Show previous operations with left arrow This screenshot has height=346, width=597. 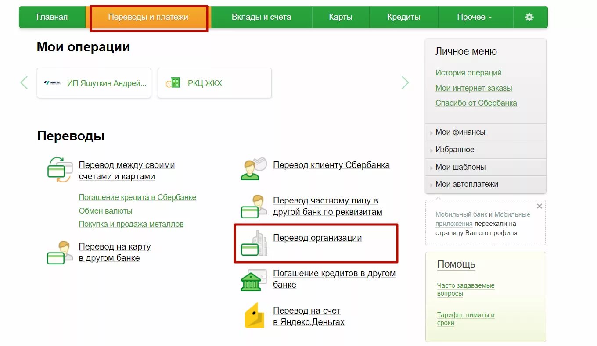tap(24, 82)
